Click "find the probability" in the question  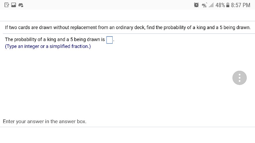click(166, 28)
